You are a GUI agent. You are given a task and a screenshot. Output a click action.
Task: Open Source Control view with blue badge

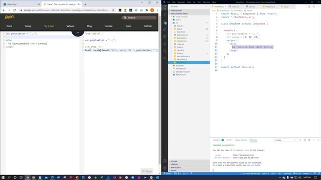(x=165, y=22)
